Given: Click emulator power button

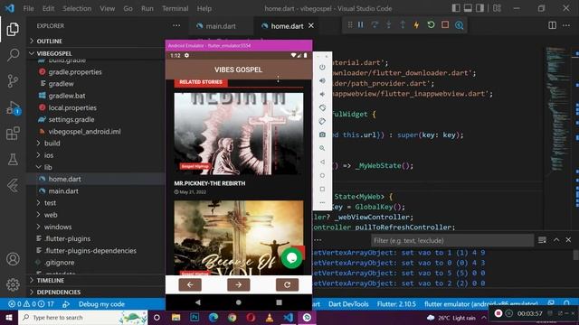Looking at the screenshot, I should [322, 67].
